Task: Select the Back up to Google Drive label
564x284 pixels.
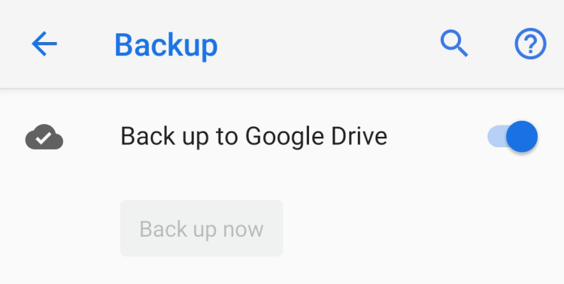Action: pos(253,137)
